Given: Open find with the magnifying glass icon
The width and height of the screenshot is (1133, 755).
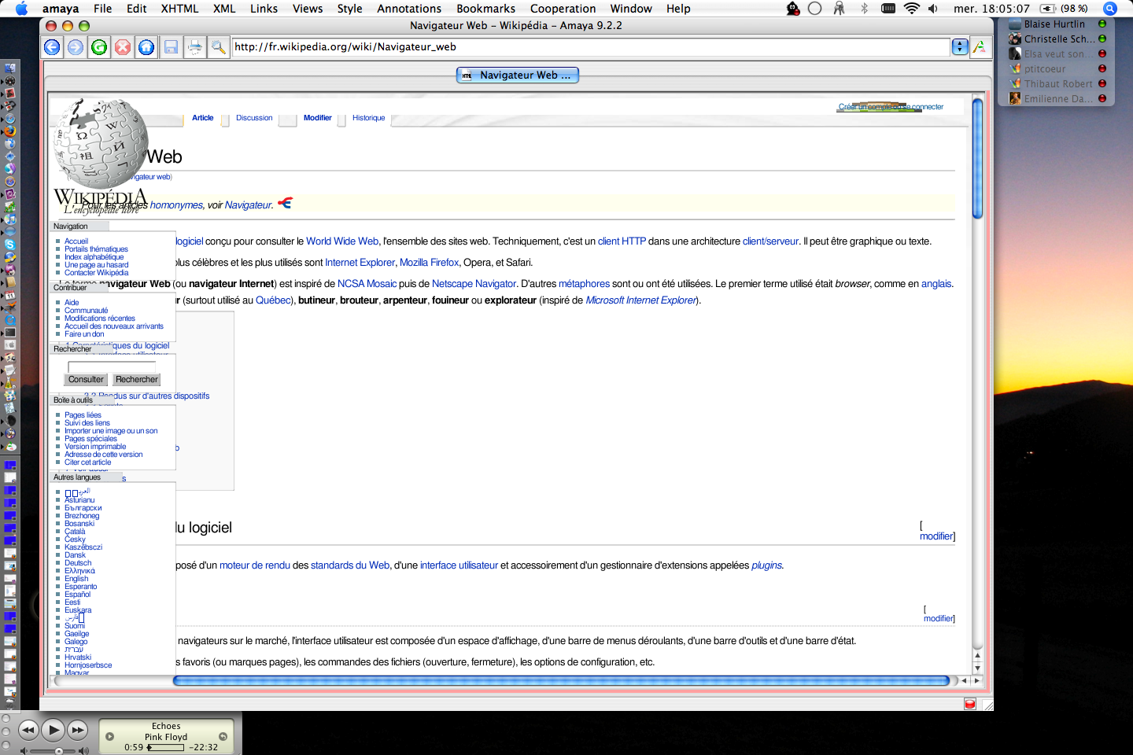Looking at the screenshot, I should point(218,47).
